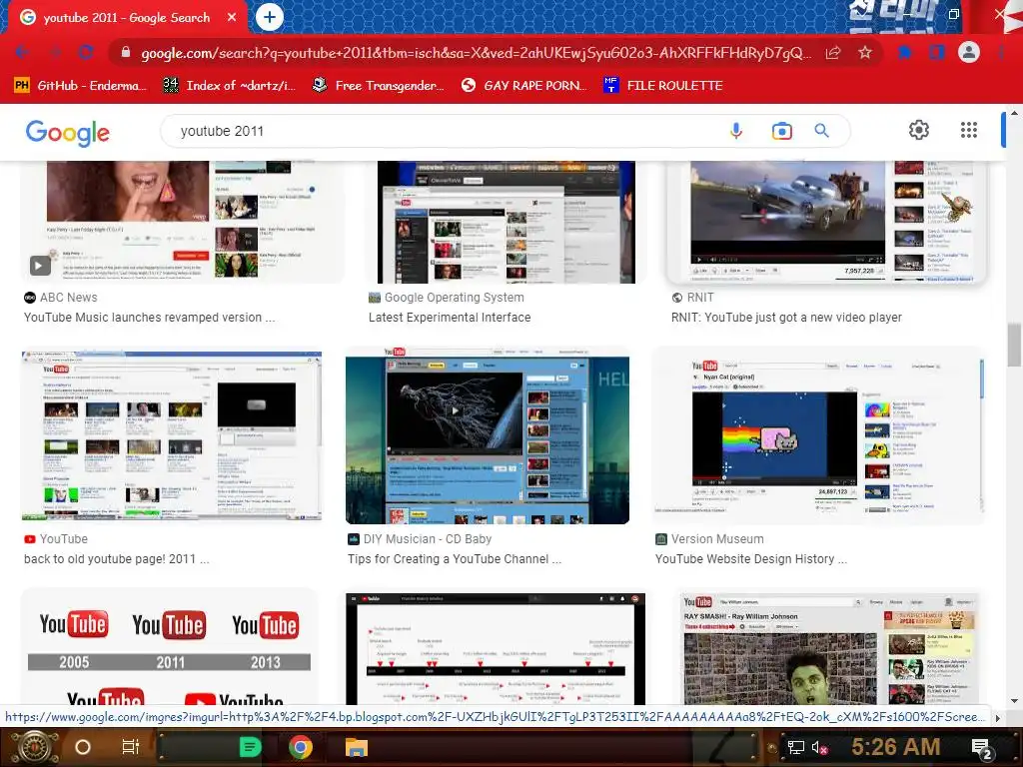Click RNIT: YouTube just got a new video player
The image size is (1023, 767).
pos(786,318)
